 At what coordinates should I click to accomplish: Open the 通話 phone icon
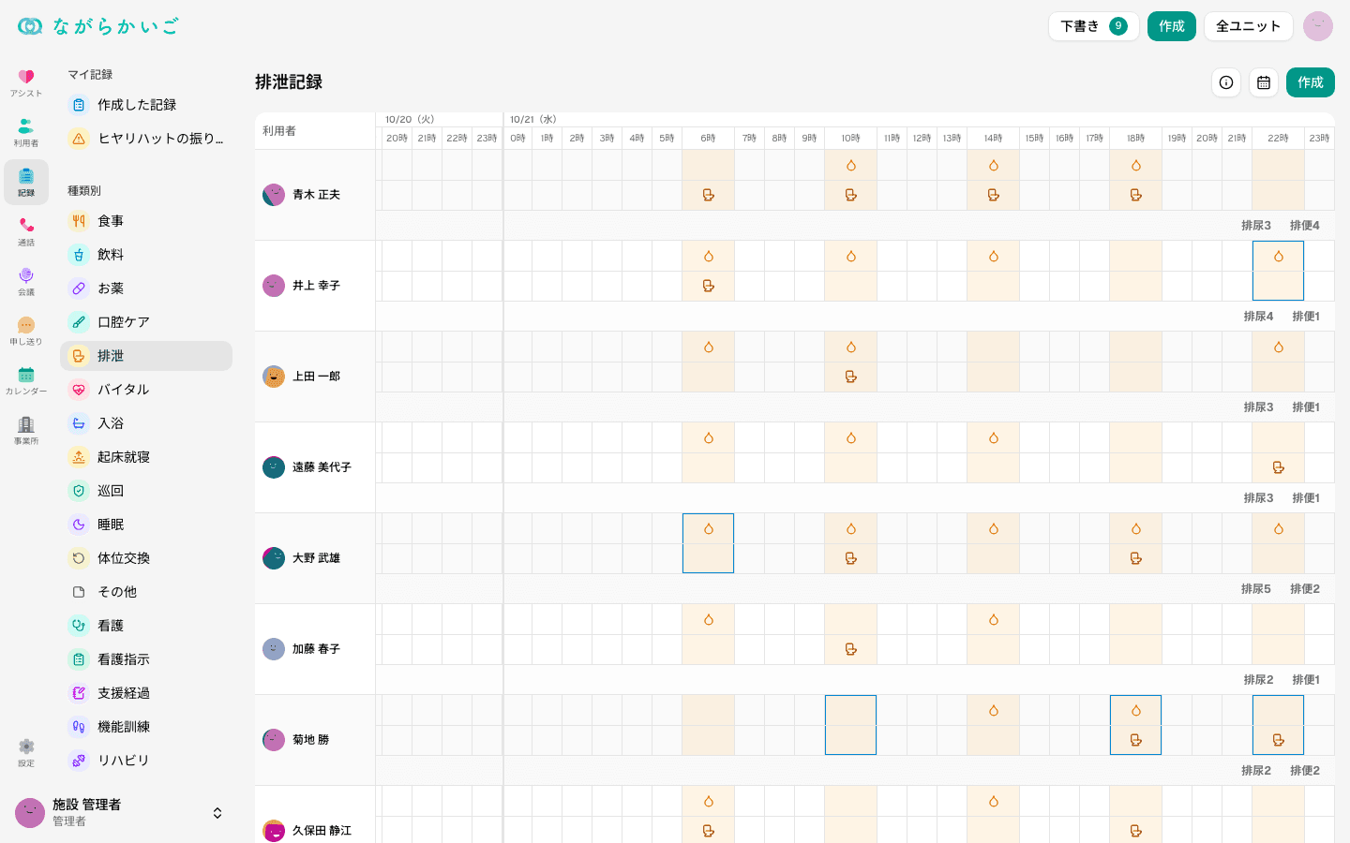(x=26, y=231)
